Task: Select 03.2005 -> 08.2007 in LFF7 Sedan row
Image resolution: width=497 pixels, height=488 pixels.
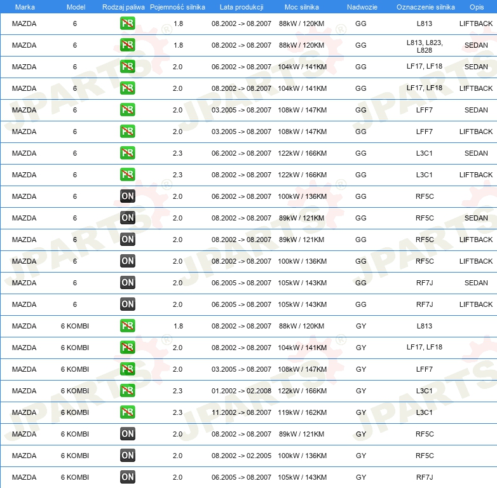Action: pyautogui.click(x=242, y=110)
